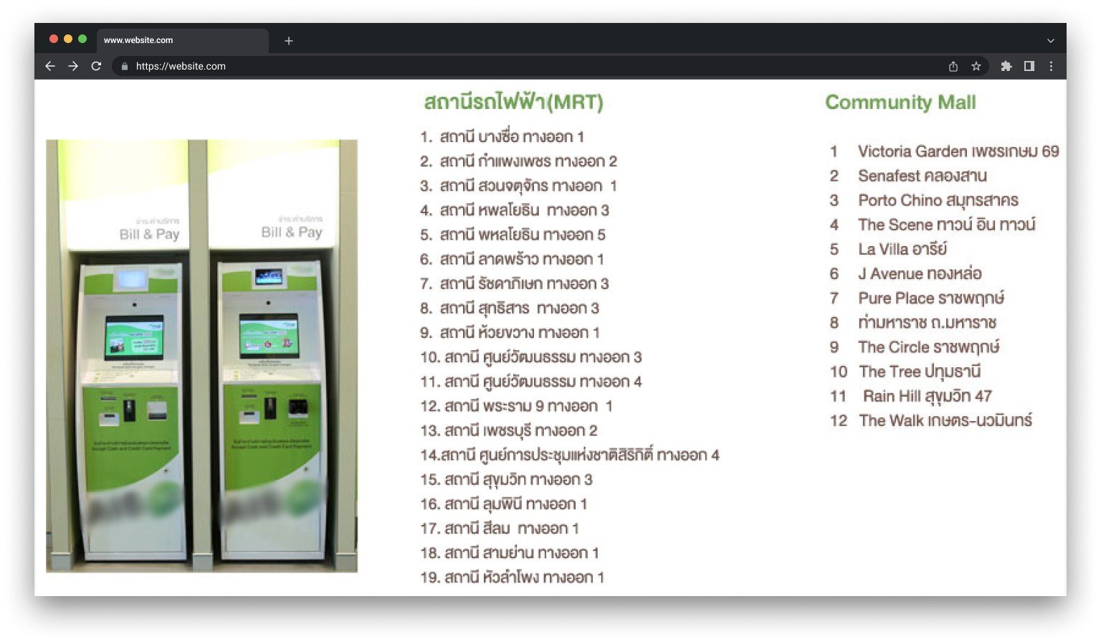Click 'Rain Hill สุขุมวิท 47' entry
Image resolution: width=1101 pixels, height=642 pixels.
(928, 396)
